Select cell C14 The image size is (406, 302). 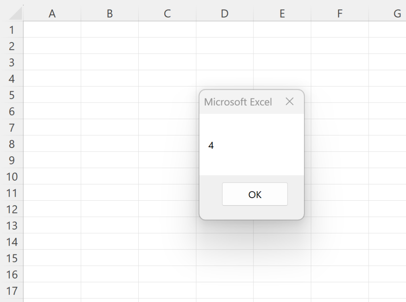click(x=167, y=242)
